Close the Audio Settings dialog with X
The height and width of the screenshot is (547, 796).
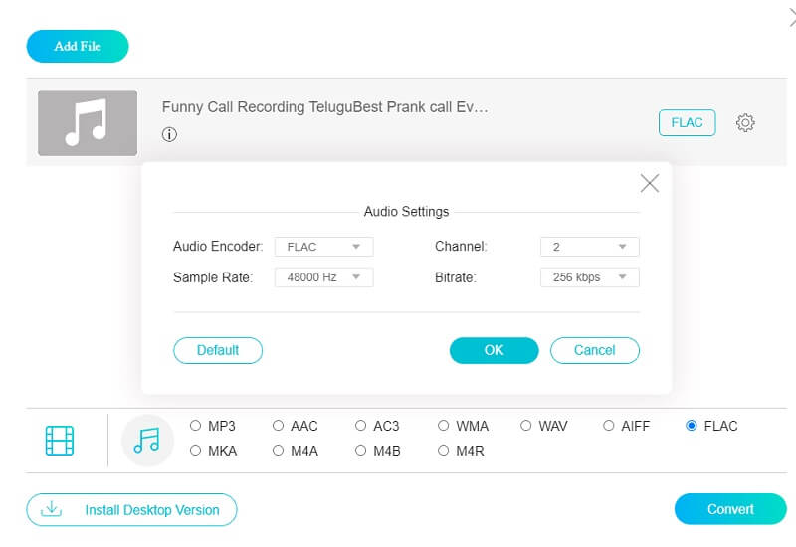650,183
